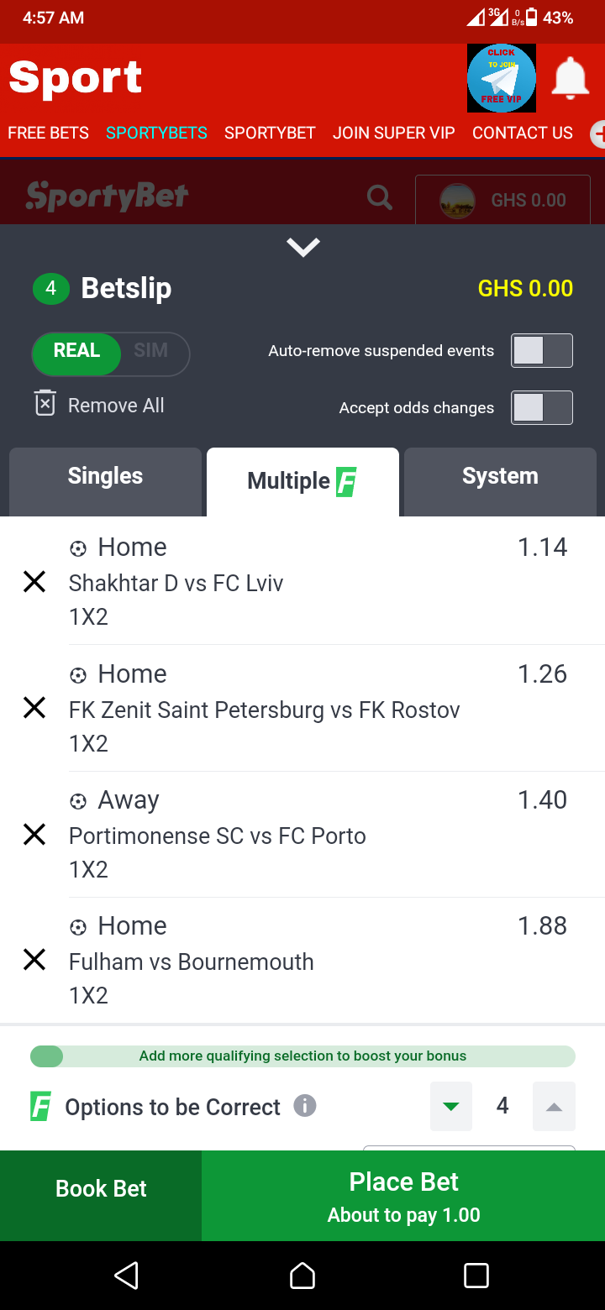
Task: Increase Options to be Correct count
Action: click(x=554, y=1107)
